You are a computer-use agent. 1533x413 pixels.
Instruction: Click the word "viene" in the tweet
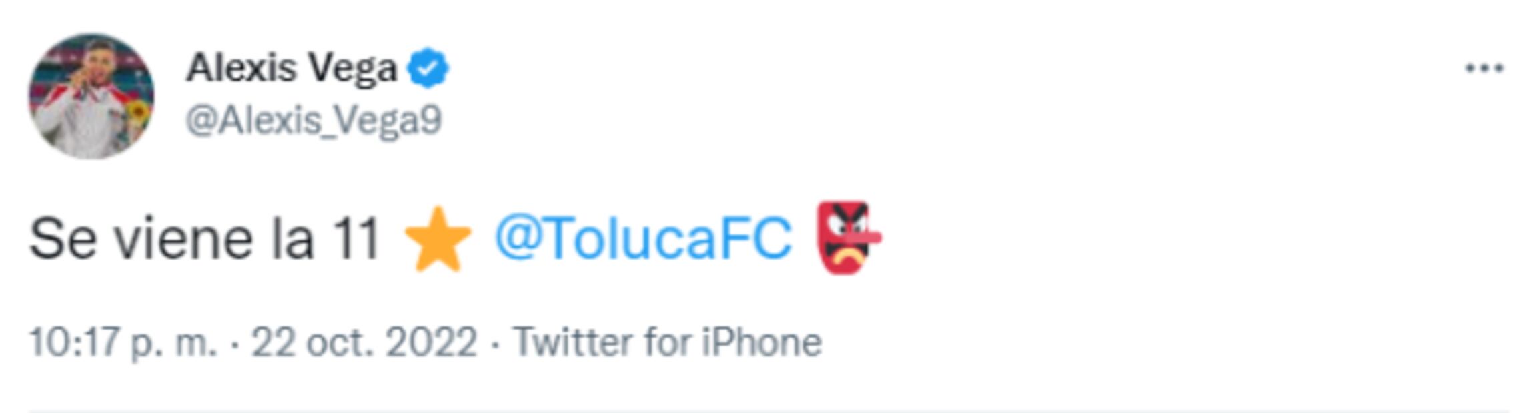tap(184, 240)
